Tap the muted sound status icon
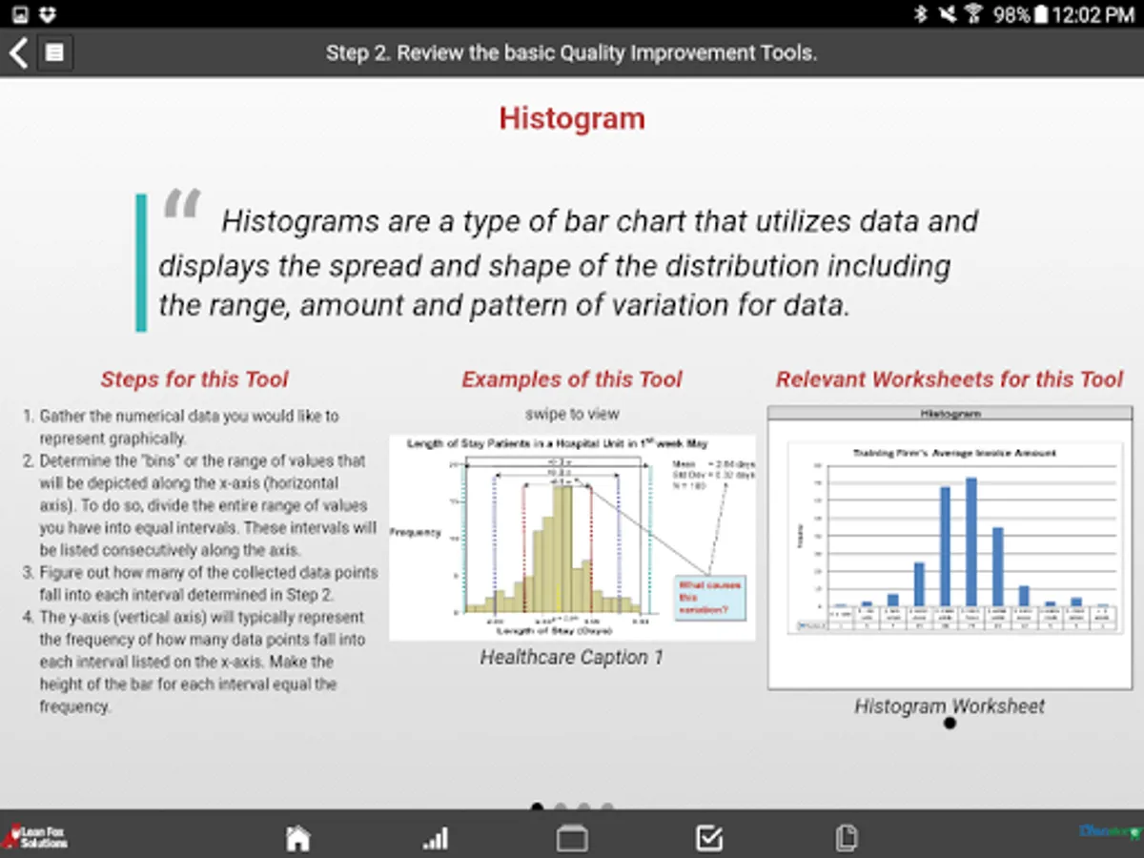The image size is (1144, 858). coord(947,14)
